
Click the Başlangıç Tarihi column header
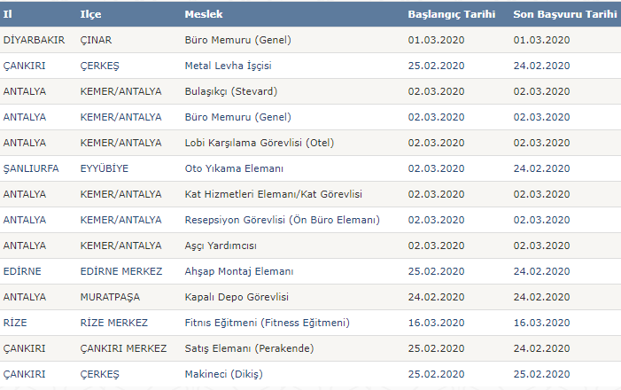coord(451,14)
